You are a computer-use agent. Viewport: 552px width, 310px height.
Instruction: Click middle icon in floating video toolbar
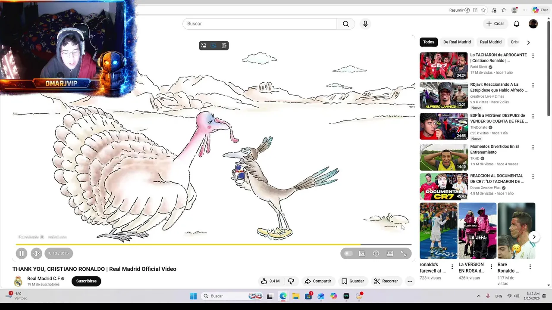(213, 46)
